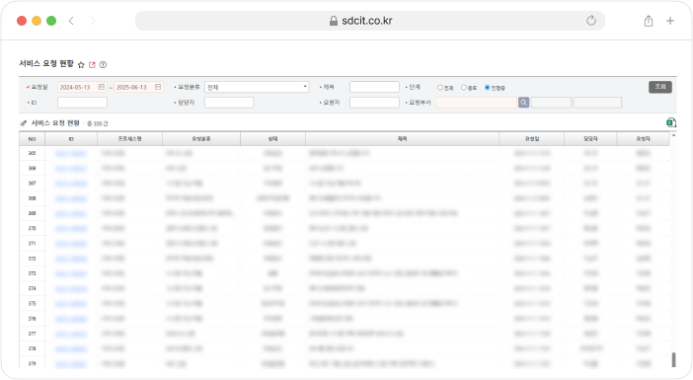Expand the 요청분류 dropdown showing 전체
This screenshot has height=380, width=693.
257,87
